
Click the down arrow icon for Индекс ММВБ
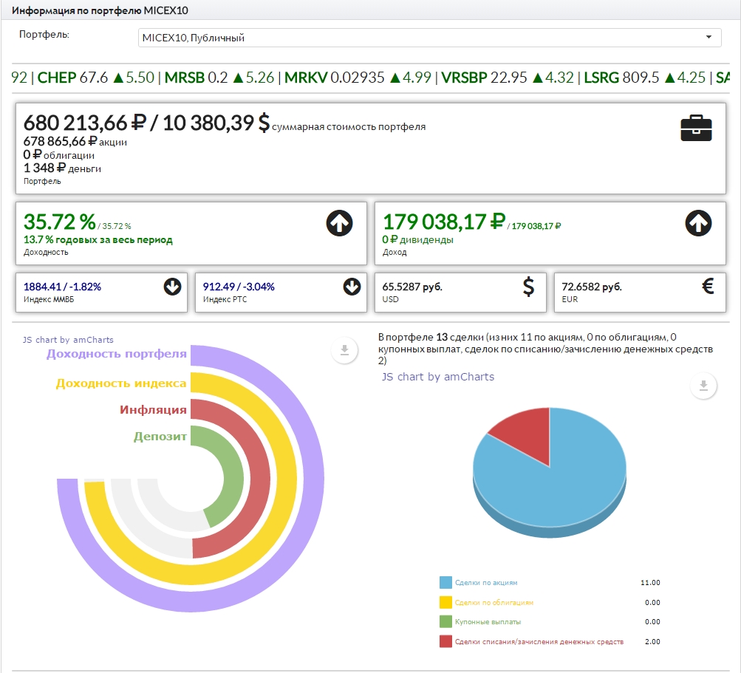(172, 287)
